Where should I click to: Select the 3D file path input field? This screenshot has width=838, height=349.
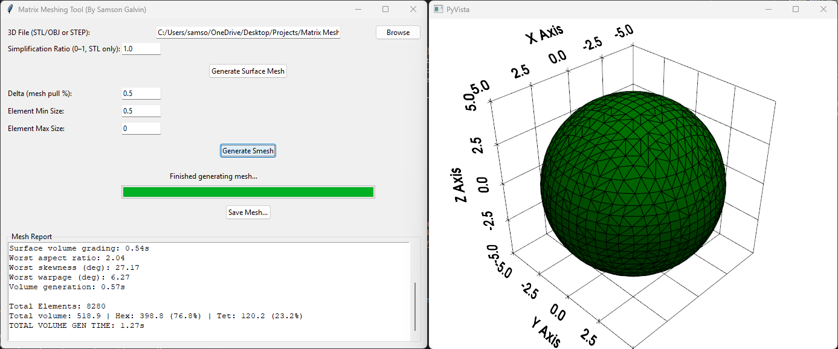coord(248,32)
